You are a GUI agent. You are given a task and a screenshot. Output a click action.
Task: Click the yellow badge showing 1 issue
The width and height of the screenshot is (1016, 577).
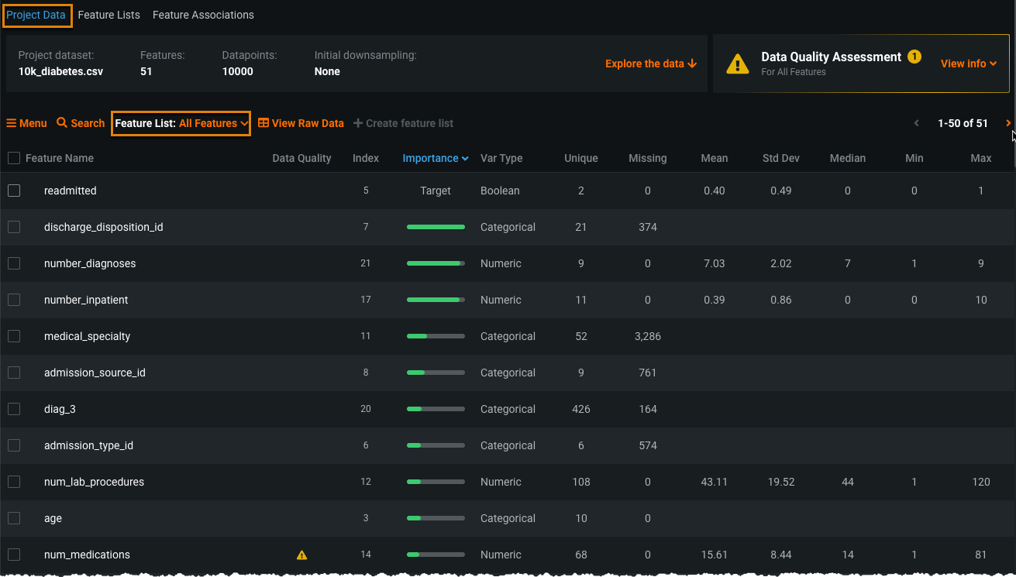pyautogui.click(x=914, y=57)
